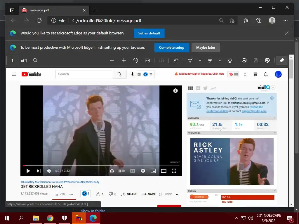Open the tab actions menu icon
The height and width of the screenshot is (224, 299).
tap(12, 10)
